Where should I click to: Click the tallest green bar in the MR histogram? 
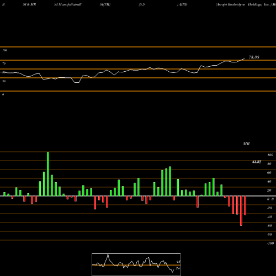(48, 174)
